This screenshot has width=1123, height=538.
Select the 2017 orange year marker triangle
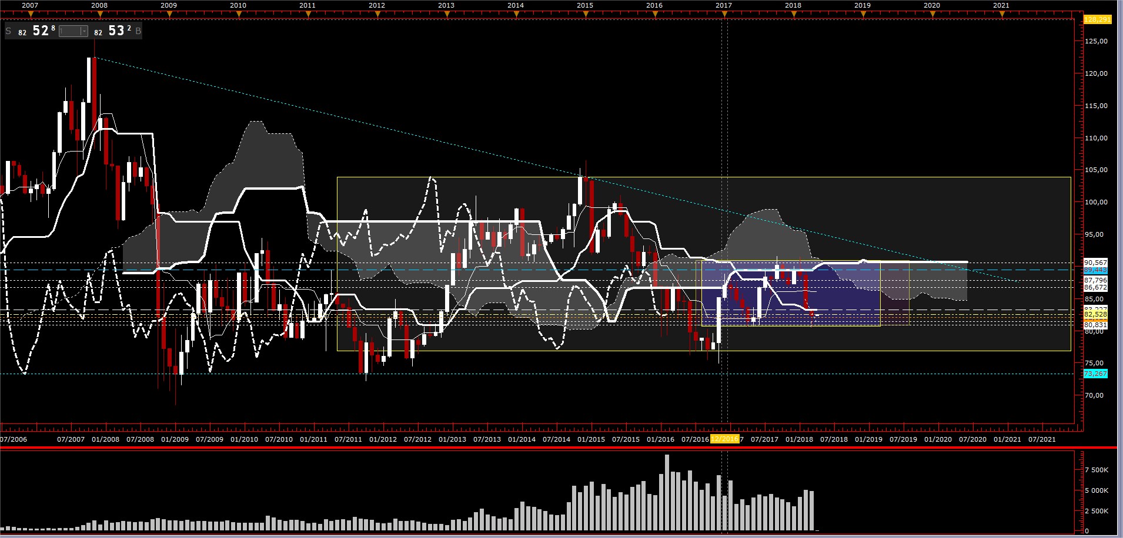pyautogui.click(x=724, y=14)
